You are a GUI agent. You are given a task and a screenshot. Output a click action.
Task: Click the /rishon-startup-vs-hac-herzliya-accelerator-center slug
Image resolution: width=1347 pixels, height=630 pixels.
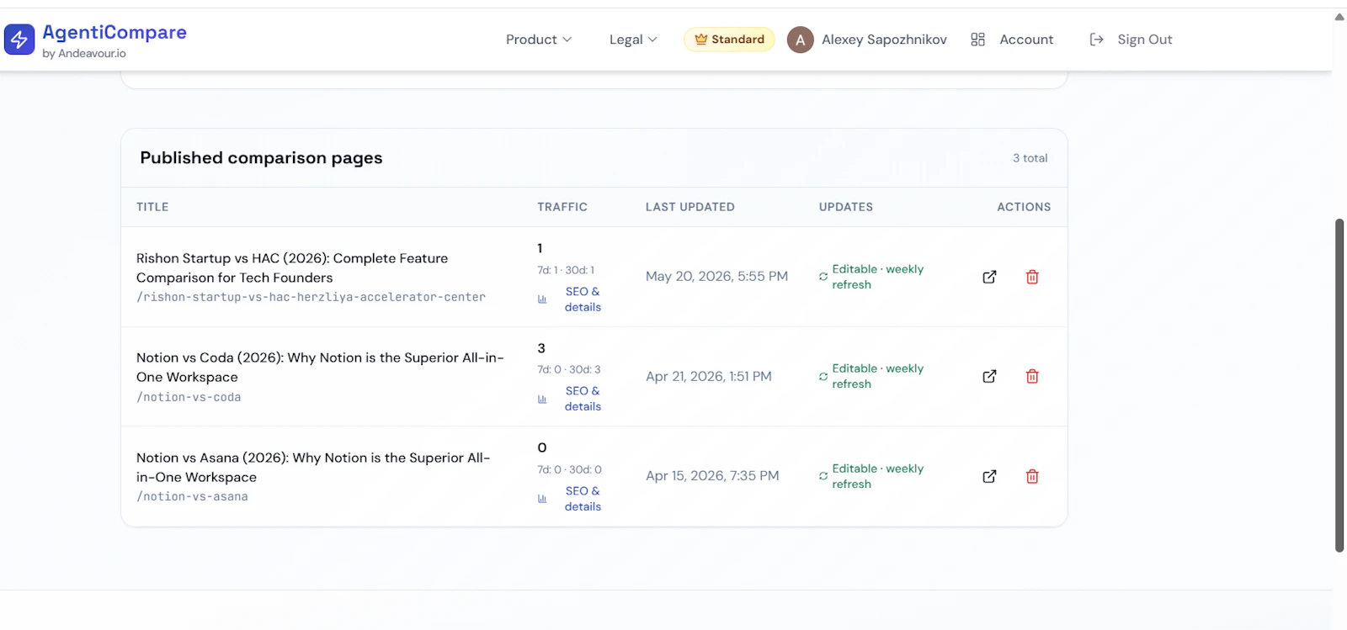coord(311,297)
